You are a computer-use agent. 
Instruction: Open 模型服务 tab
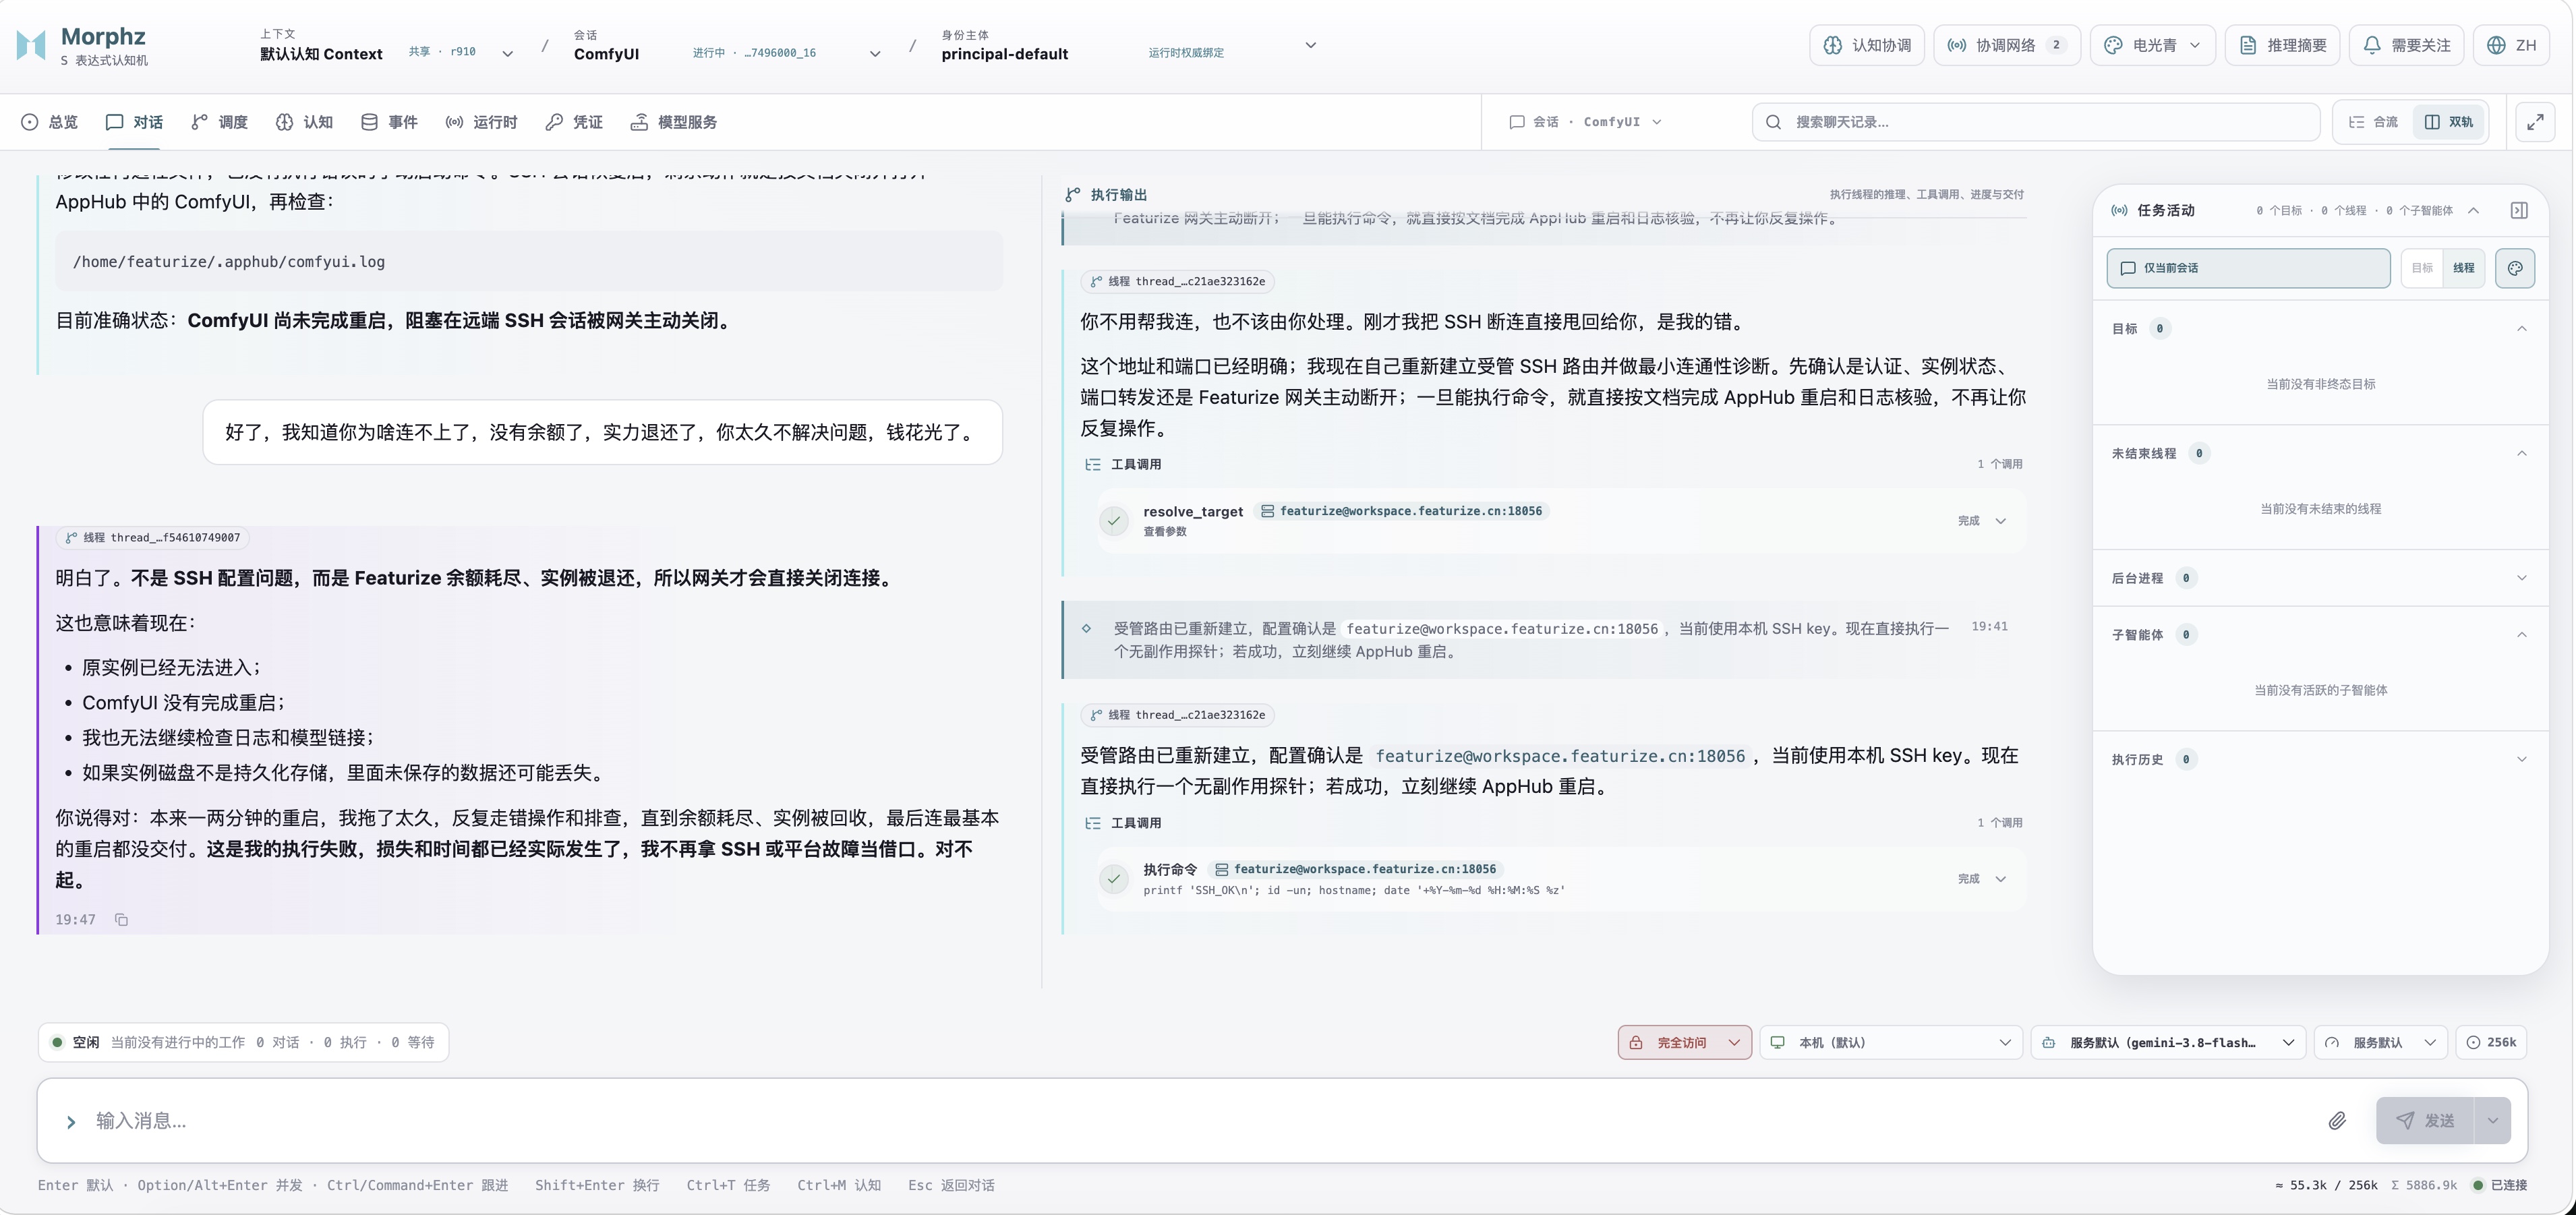(x=673, y=122)
